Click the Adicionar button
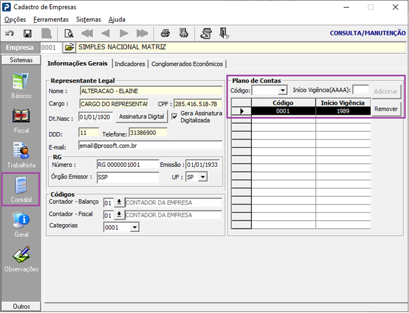This screenshot has height=313, width=409. point(386,91)
